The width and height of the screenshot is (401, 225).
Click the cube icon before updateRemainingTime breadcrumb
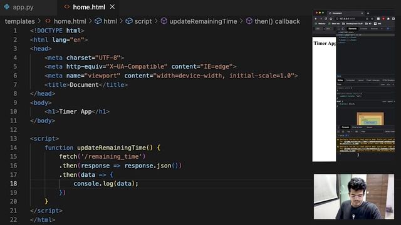pyautogui.click(x=164, y=21)
